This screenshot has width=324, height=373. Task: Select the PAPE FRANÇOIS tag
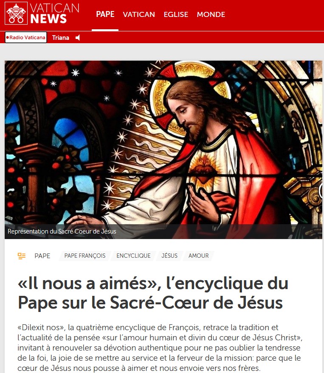[x=85, y=256]
